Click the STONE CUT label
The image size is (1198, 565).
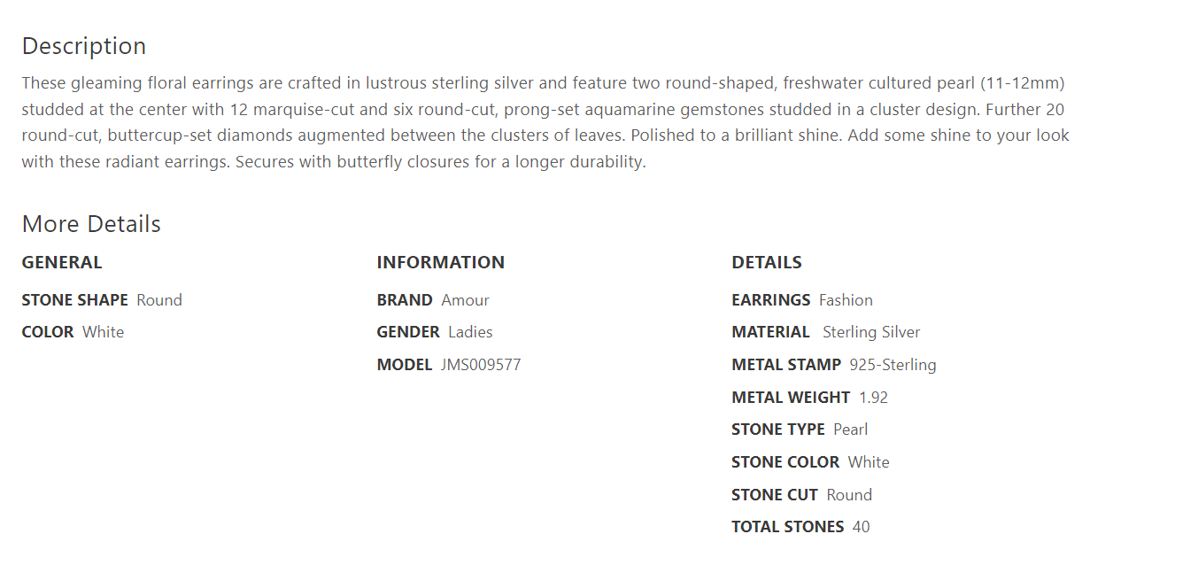click(x=775, y=495)
